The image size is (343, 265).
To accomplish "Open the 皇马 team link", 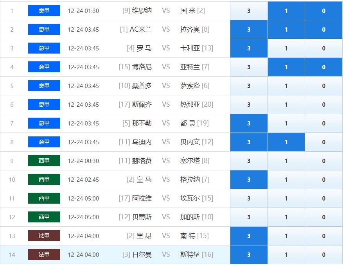I will pyautogui.click(x=144, y=179).
